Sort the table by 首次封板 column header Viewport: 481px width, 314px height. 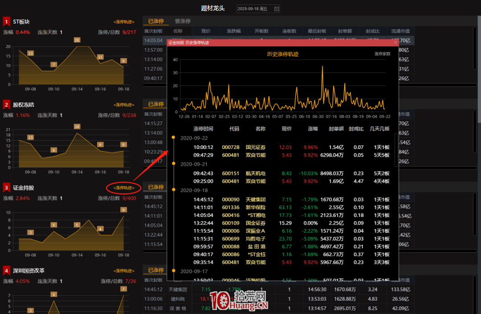tap(153, 31)
